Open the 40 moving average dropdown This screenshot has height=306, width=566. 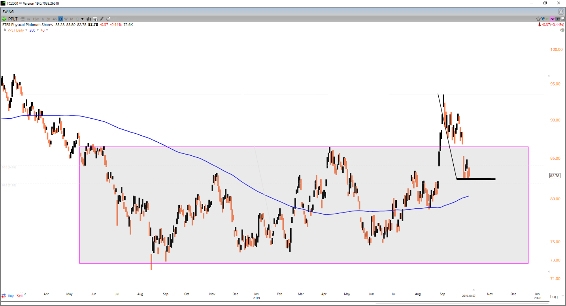[47, 30]
